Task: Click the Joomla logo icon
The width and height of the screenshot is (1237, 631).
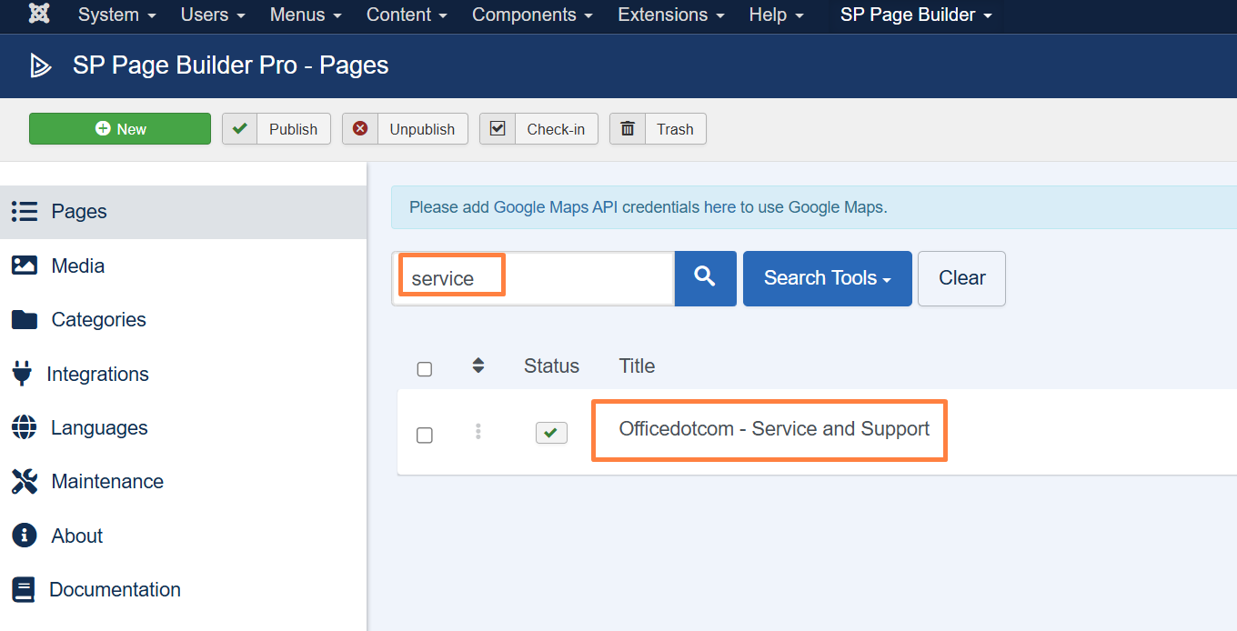Action: coord(39,15)
